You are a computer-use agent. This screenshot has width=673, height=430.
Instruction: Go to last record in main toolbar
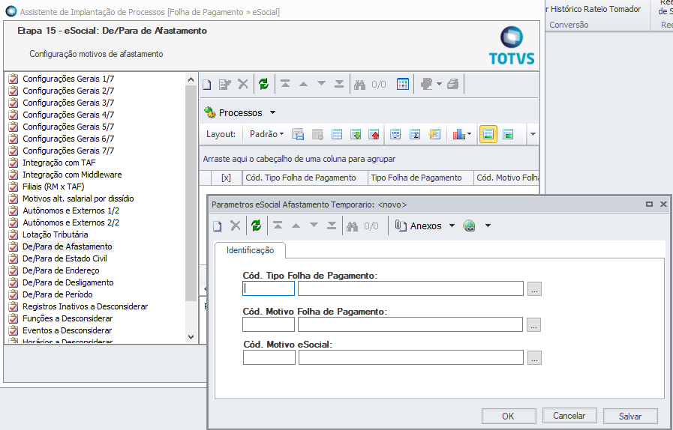[x=339, y=84]
